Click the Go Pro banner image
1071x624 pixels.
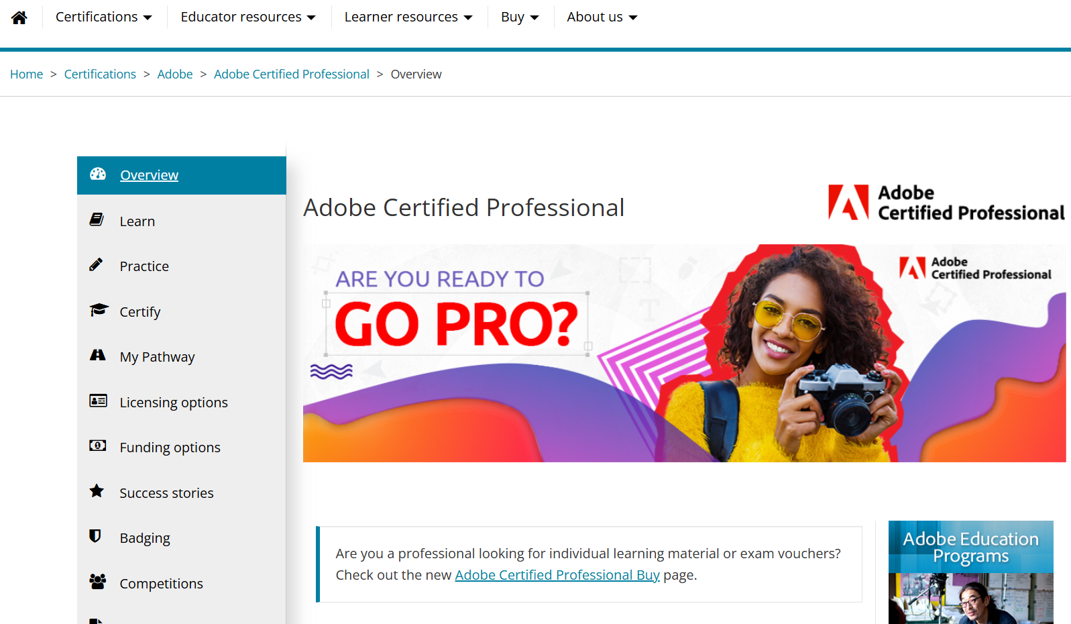pyautogui.click(x=684, y=353)
